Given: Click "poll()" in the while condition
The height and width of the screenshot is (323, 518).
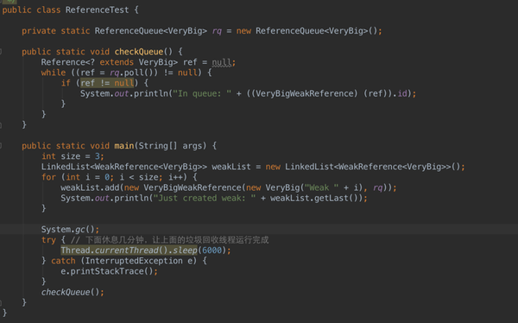Looking at the screenshot, I should pos(138,73).
